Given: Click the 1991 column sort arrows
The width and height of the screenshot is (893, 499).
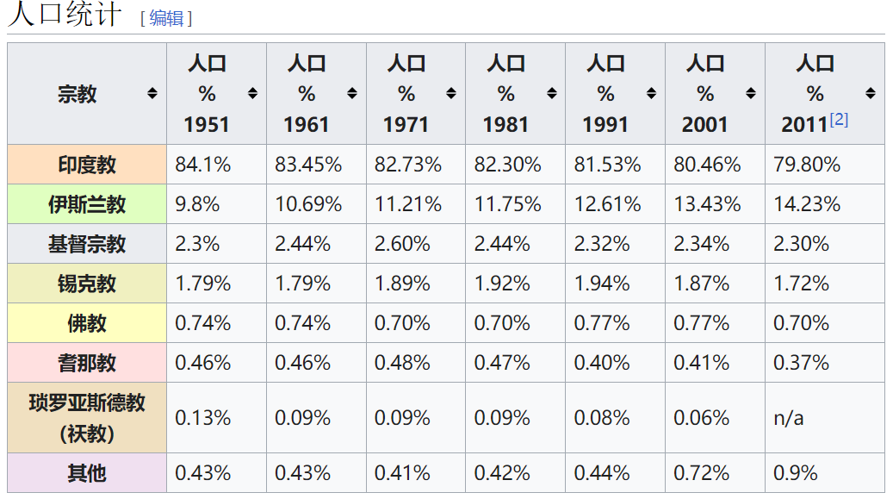Looking at the screenshot, I should [651, 93].
